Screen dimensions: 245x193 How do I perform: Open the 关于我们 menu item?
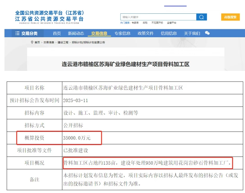click(192, 33)
